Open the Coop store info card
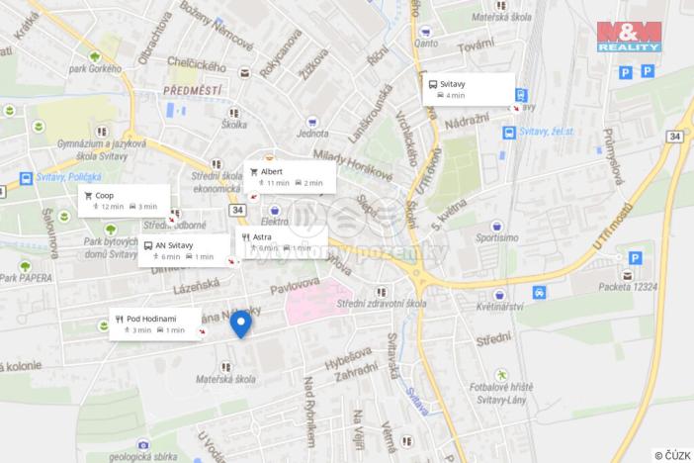The image size is (694, 463). click(125, 201)
